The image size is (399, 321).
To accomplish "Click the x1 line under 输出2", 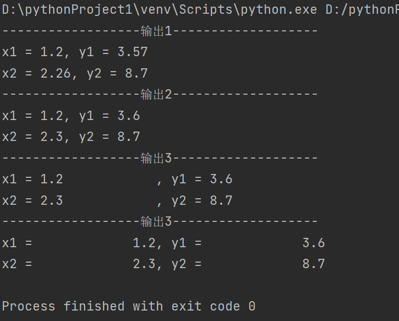I will click(71, 116).
